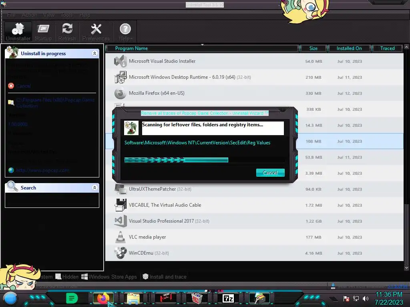Image resolution: width=410 pixels, height=307 pixels.
Task: Click the globe icon beside the popcap URL
Action: pos(11,170)
